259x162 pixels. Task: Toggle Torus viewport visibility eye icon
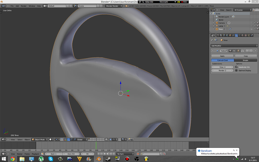252,29
